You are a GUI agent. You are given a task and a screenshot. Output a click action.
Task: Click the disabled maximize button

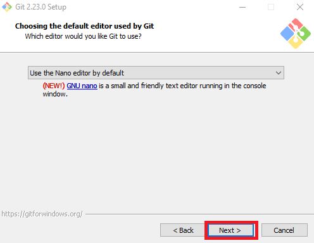click(x=271, y=7)
